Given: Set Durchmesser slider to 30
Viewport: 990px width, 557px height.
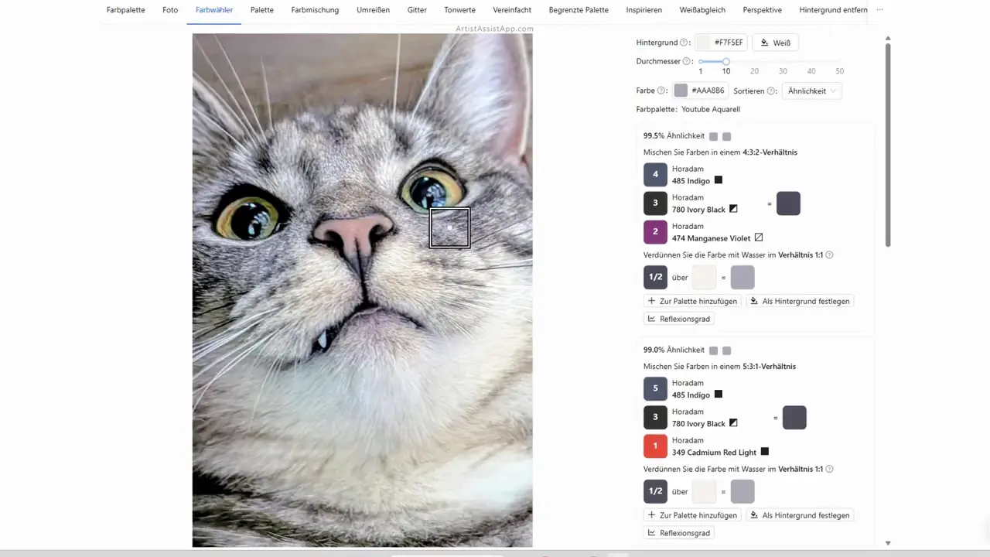Looking at the screenshot, I should [783, 61].
